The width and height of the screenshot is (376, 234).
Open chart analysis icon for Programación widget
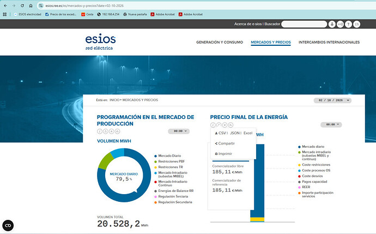tap(117, 131)
